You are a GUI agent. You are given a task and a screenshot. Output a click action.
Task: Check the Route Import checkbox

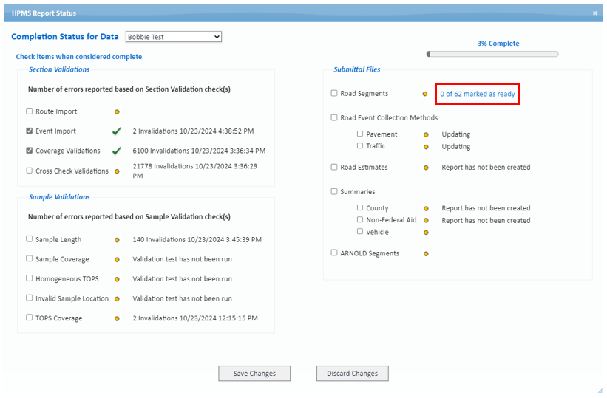coord(30,111)
